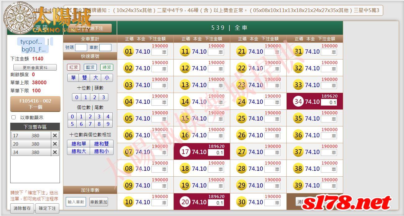Screen dimensions: 404x216
Task: Select number ball 01
Action: tap(128, 51)
